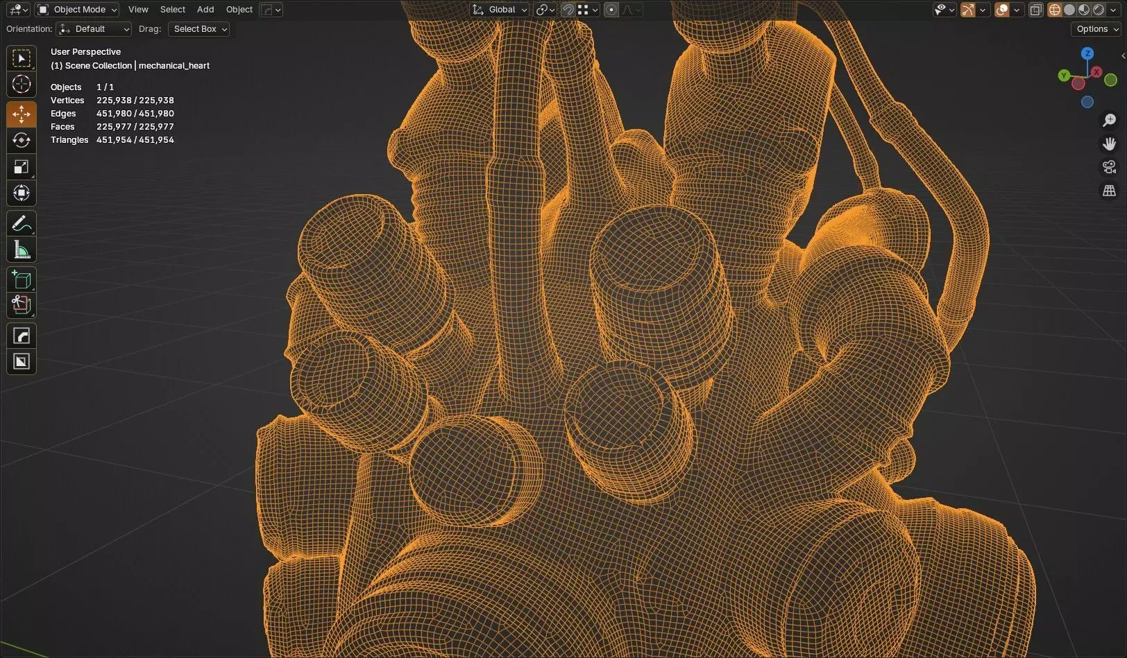Choose the Measure tool
Viewport: 1127px width, 658px height.
(x=22, y=250)
